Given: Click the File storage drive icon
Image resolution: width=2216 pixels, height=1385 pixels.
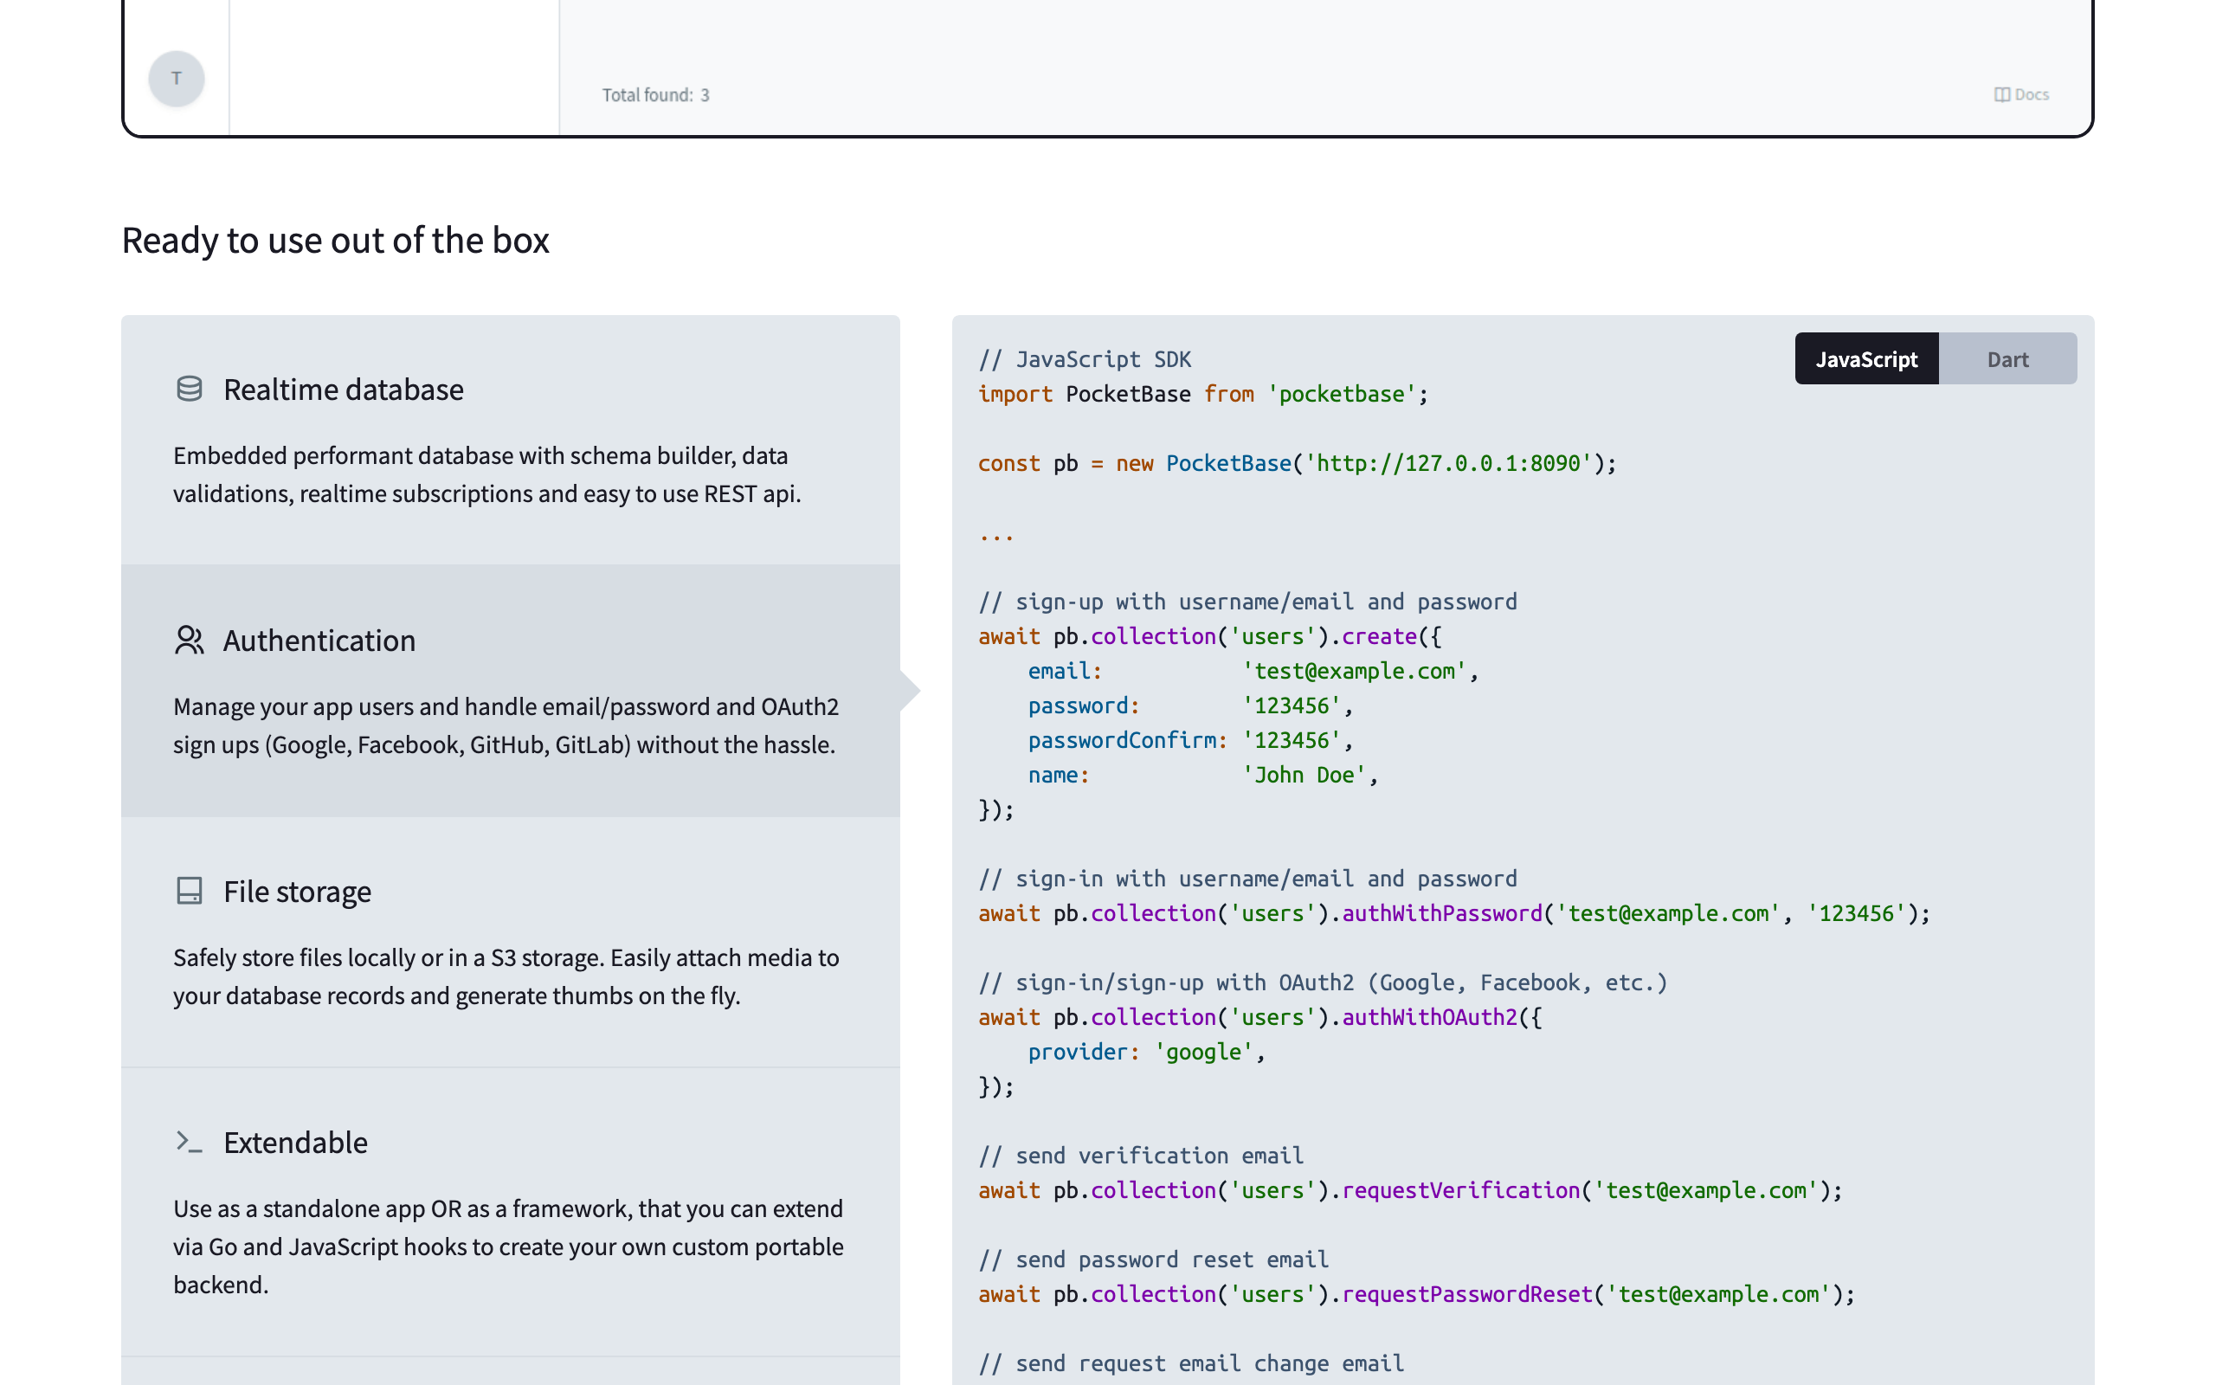Looking at the screenshot, I should coord(189,891).
